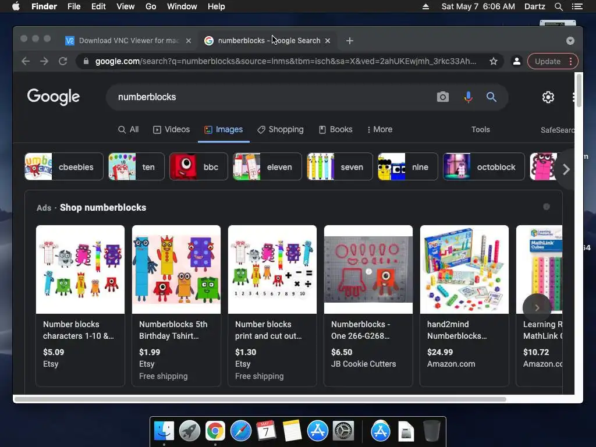The height and width of the screenshot is (447, 596).
Task: Click the eject icon in menu bar
Action: [x=425, y=6]
